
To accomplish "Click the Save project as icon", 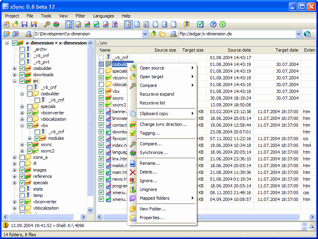I will (x=34, y=24).
